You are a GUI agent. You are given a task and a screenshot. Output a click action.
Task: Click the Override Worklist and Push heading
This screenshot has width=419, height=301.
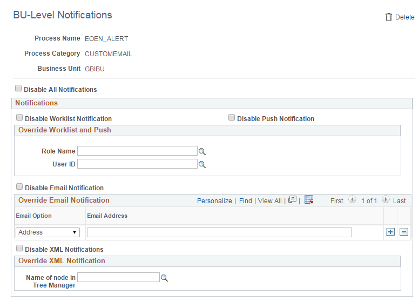click(65, 130)
